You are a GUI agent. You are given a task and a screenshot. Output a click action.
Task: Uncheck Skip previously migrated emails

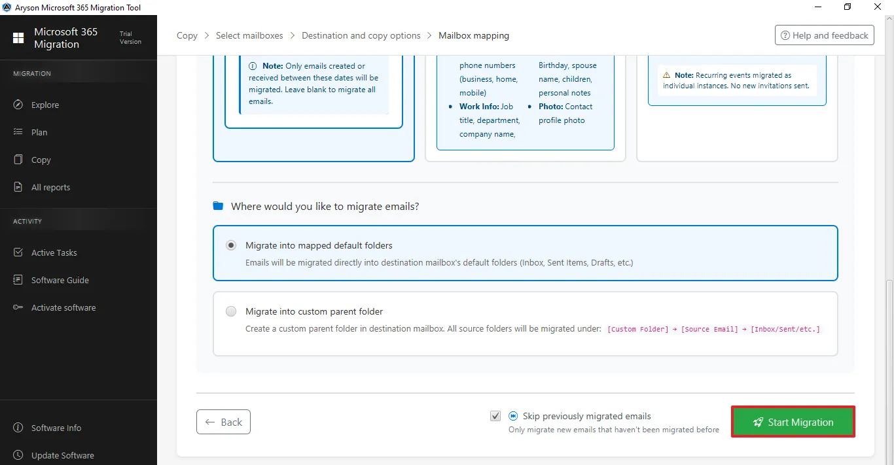coord(495,416)
